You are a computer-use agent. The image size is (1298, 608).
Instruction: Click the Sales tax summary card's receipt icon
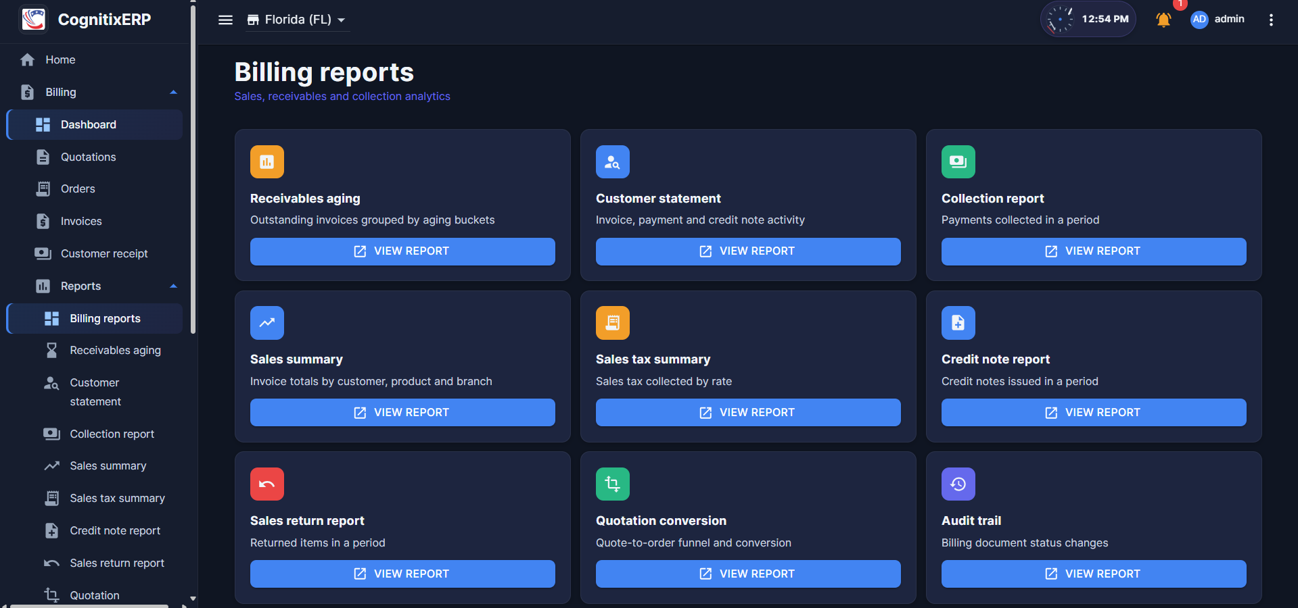613,323
